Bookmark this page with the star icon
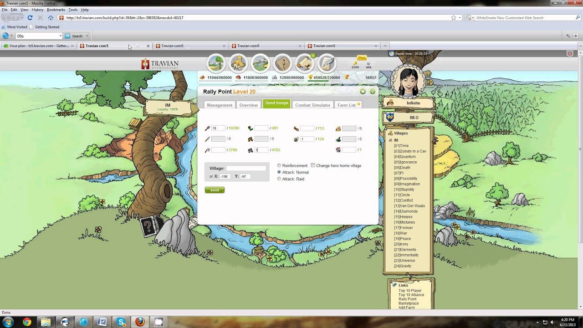This screenshot has width=583, height=328. [454, 18]
